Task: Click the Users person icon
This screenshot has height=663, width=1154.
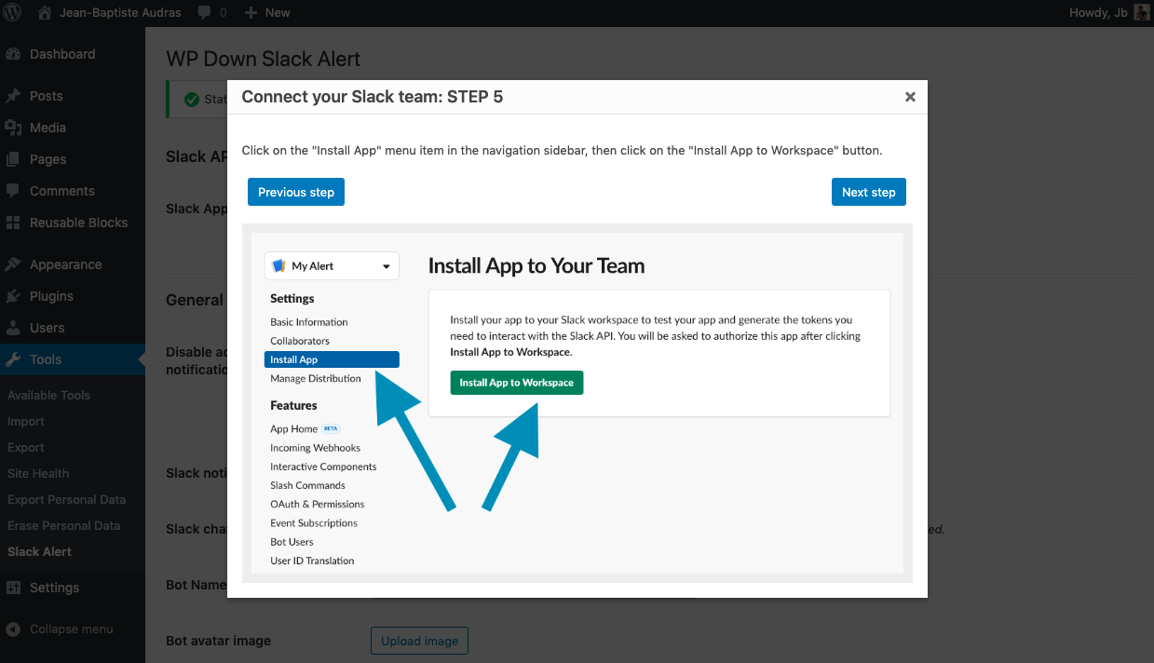Action: (13, 328)
